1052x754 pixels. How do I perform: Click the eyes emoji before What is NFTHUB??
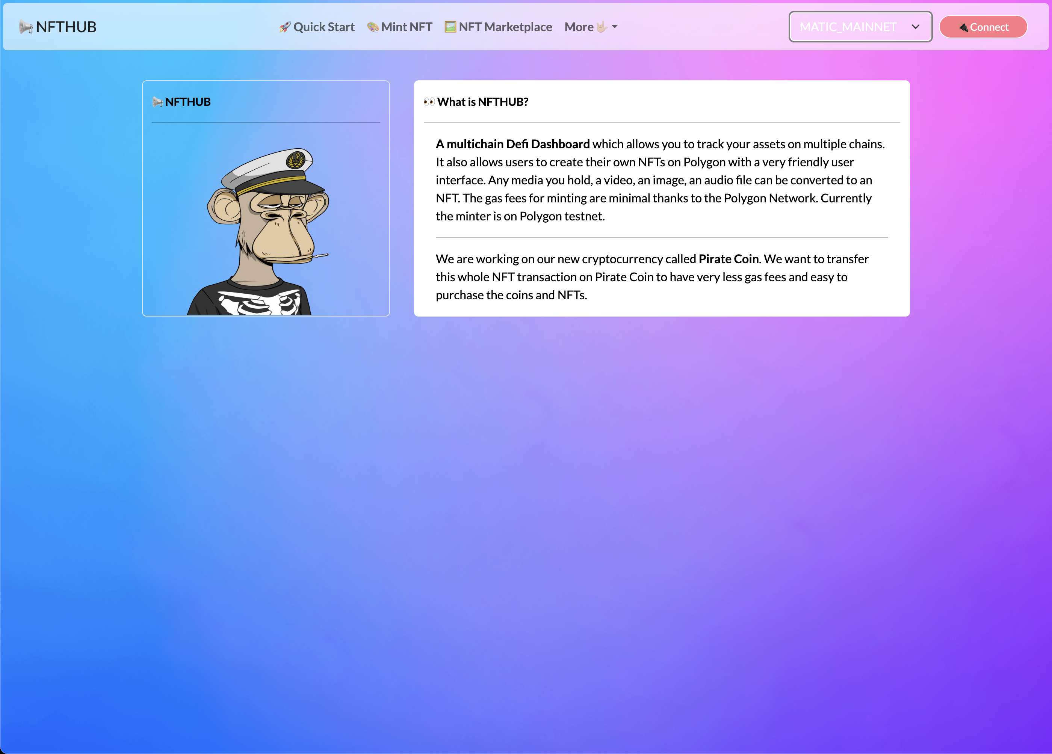pyautogui.click(x=429, y=102)
